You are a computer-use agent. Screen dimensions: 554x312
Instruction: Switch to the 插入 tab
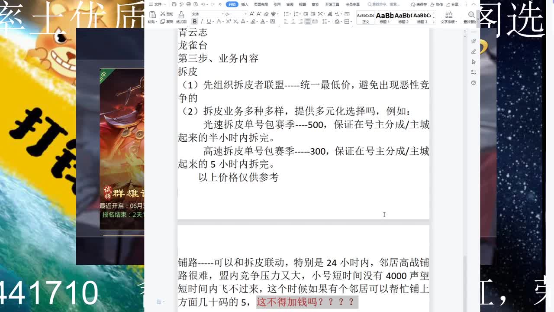coord(245,4)
